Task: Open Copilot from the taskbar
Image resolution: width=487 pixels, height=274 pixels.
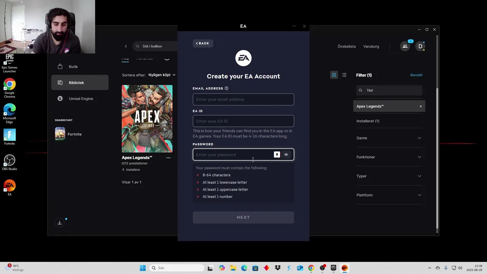Action: coord(222,268)
